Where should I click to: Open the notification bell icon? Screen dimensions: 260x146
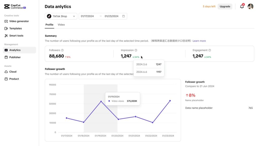[x=242, y=7]
